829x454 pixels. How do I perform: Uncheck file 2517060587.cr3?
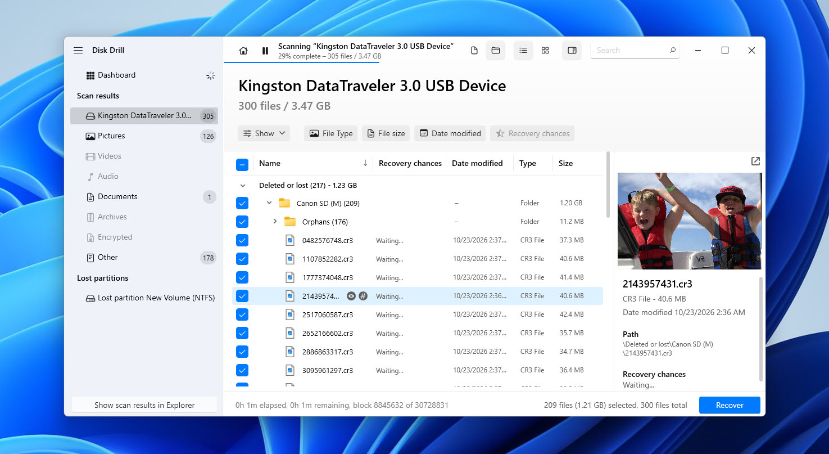coord(242,314)
